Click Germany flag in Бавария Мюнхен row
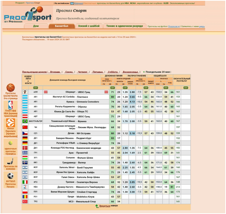The height and width of the screenshot is (214, 226). [25, 138]
